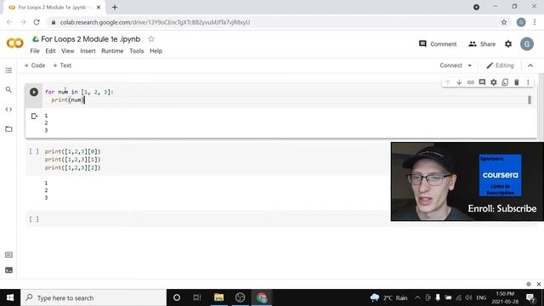Click the browser address bar URL
The image size is (544, 306).
pyautogui.click(x=155, y=22)
